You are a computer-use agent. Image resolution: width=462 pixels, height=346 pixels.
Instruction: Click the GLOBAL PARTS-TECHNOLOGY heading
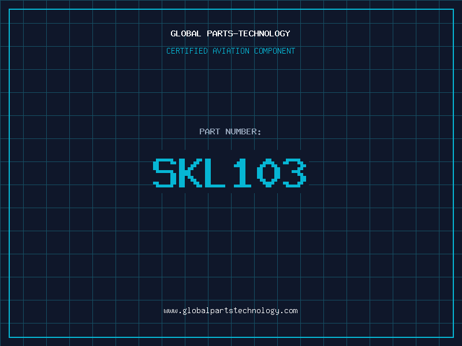tap(230, 33)
